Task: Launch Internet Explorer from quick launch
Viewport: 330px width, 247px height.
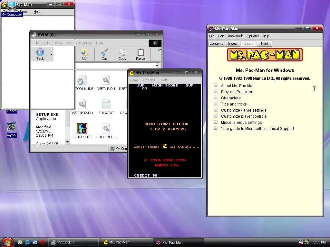Action: point(28,242)
